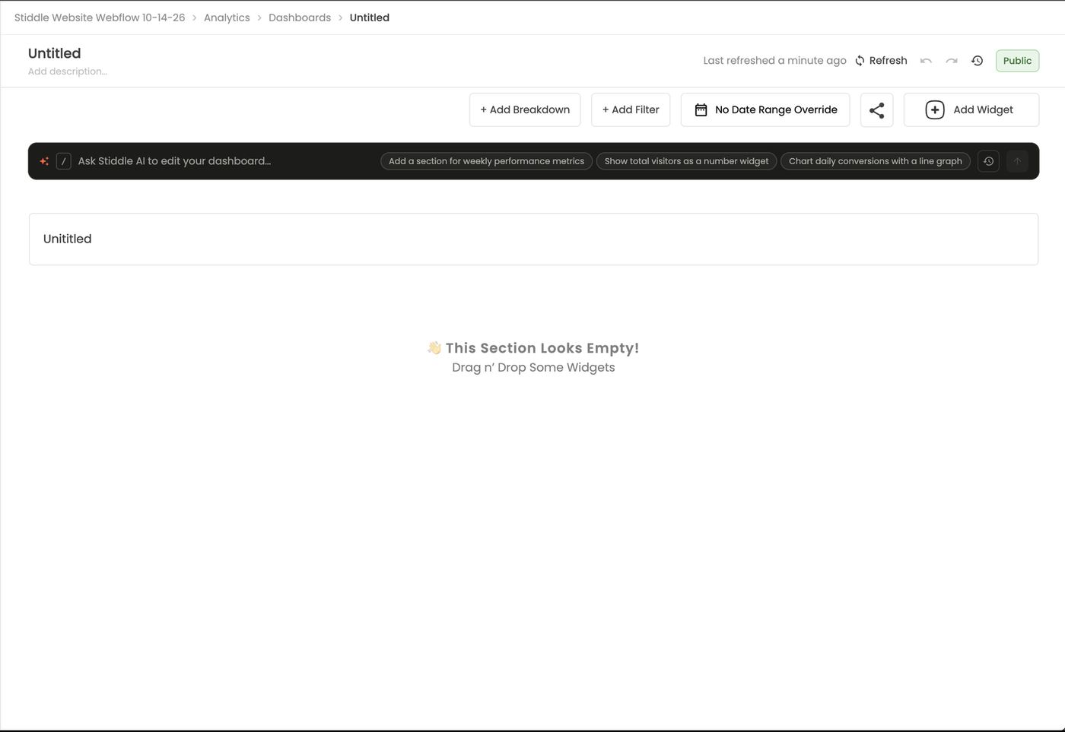Open dashboard version history clock icon
The height and width of the screenshot is (732, 1065).
pos(978,61)
